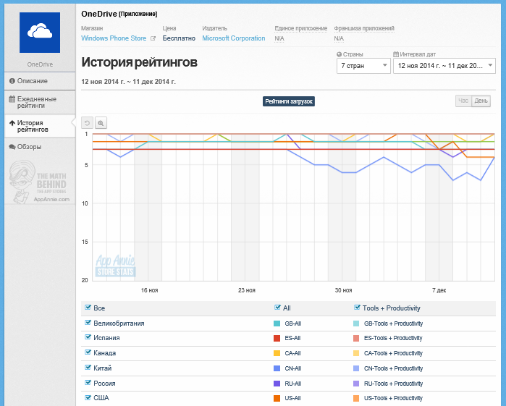This screenshot has width=506, height=406.
Task: Click the CN-Tools + Productivity legend label
Action: (393, 368)
